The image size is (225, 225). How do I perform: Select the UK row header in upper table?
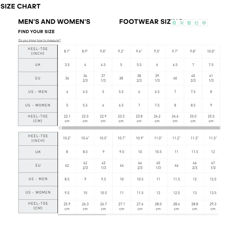point(38,65)
